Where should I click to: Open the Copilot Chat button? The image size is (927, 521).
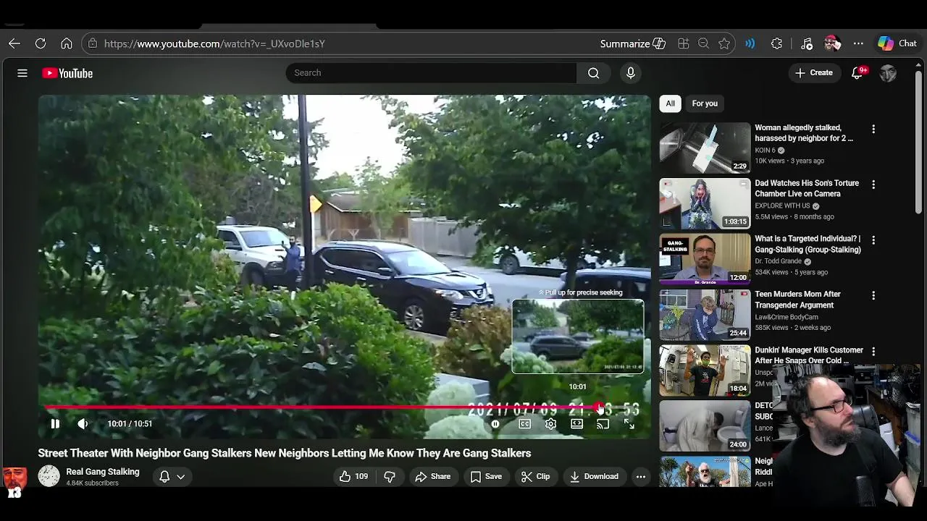(x=897, y=43)
